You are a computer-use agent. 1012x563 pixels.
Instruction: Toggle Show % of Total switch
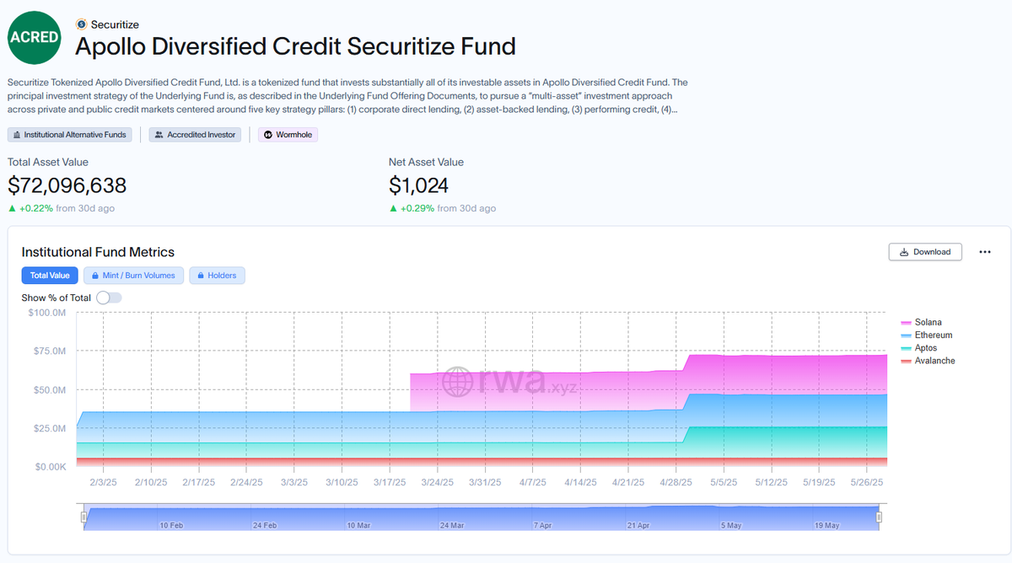109,298
